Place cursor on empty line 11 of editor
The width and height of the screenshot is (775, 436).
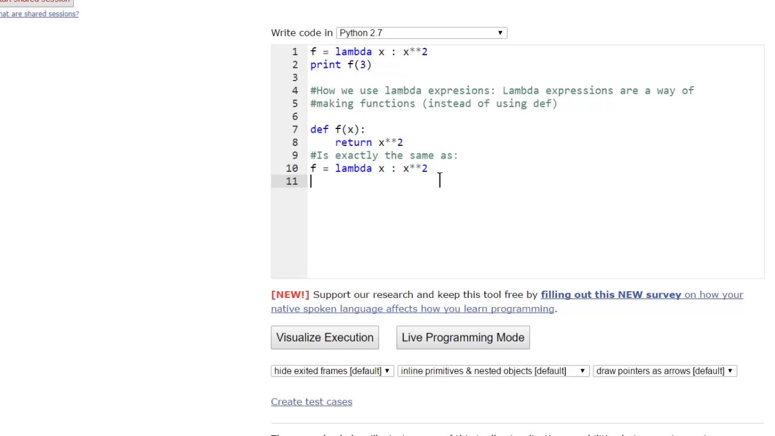coord(536,181)
